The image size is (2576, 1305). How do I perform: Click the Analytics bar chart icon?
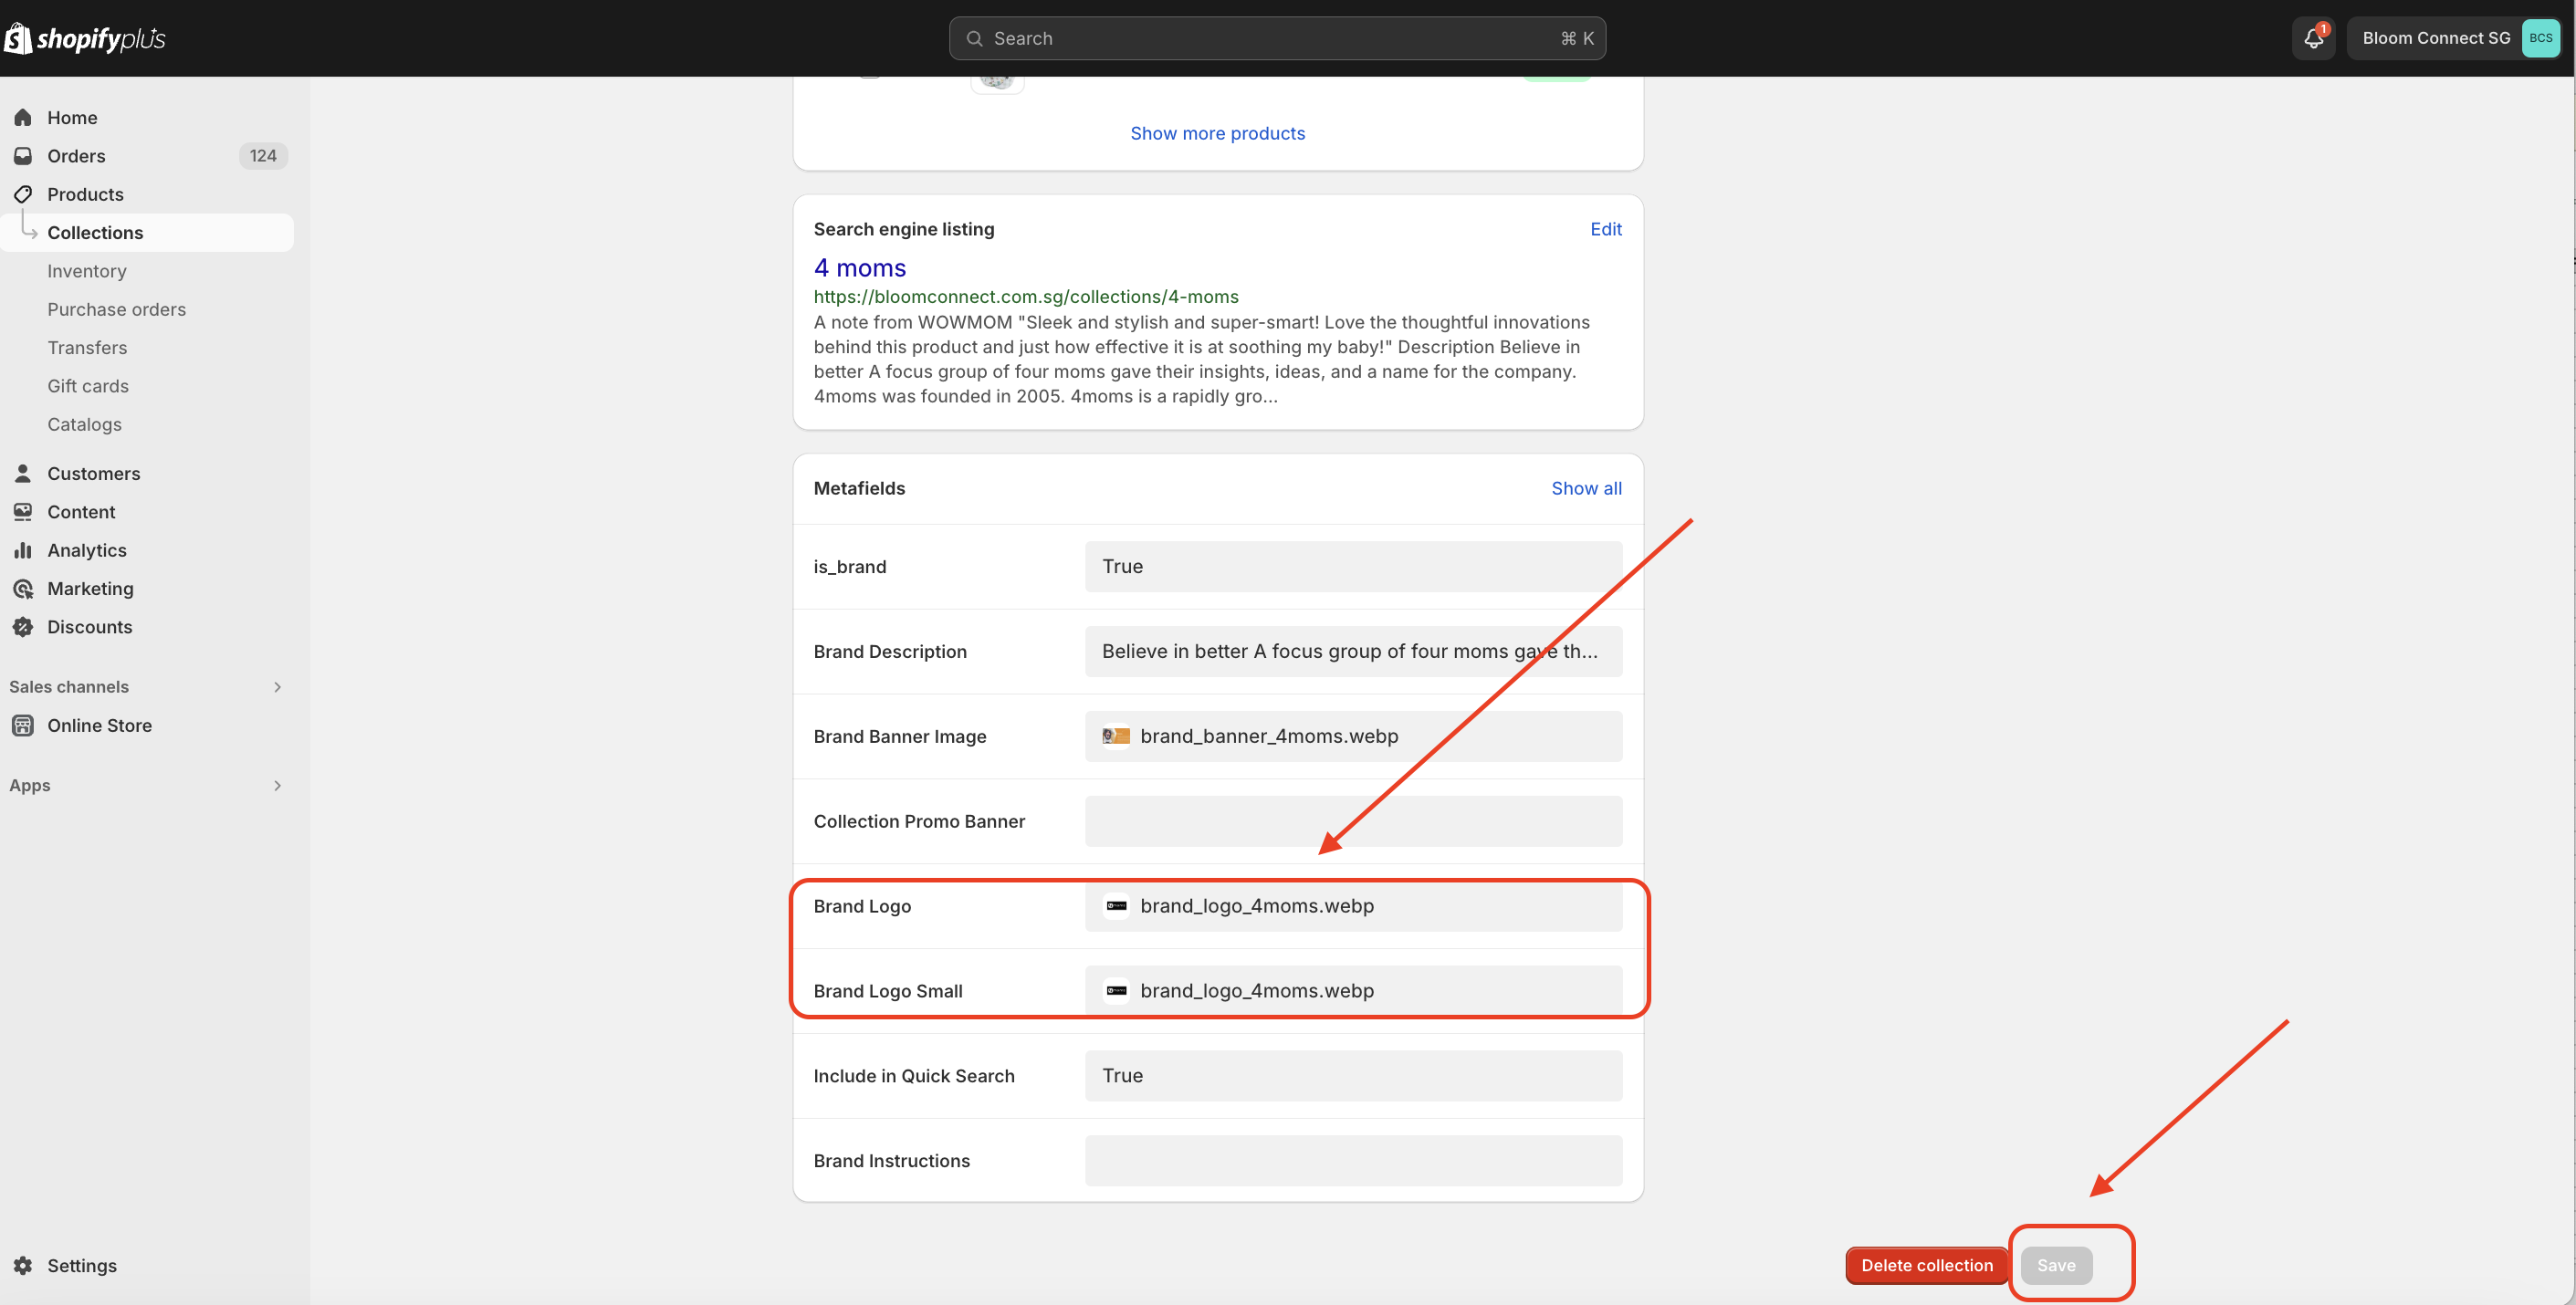[23, 550]
